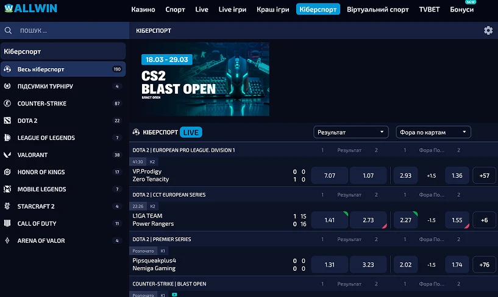This screenshot has height=297, width=498.
Task: Switch to the Казино tab
Action: (x=143, y=10)
